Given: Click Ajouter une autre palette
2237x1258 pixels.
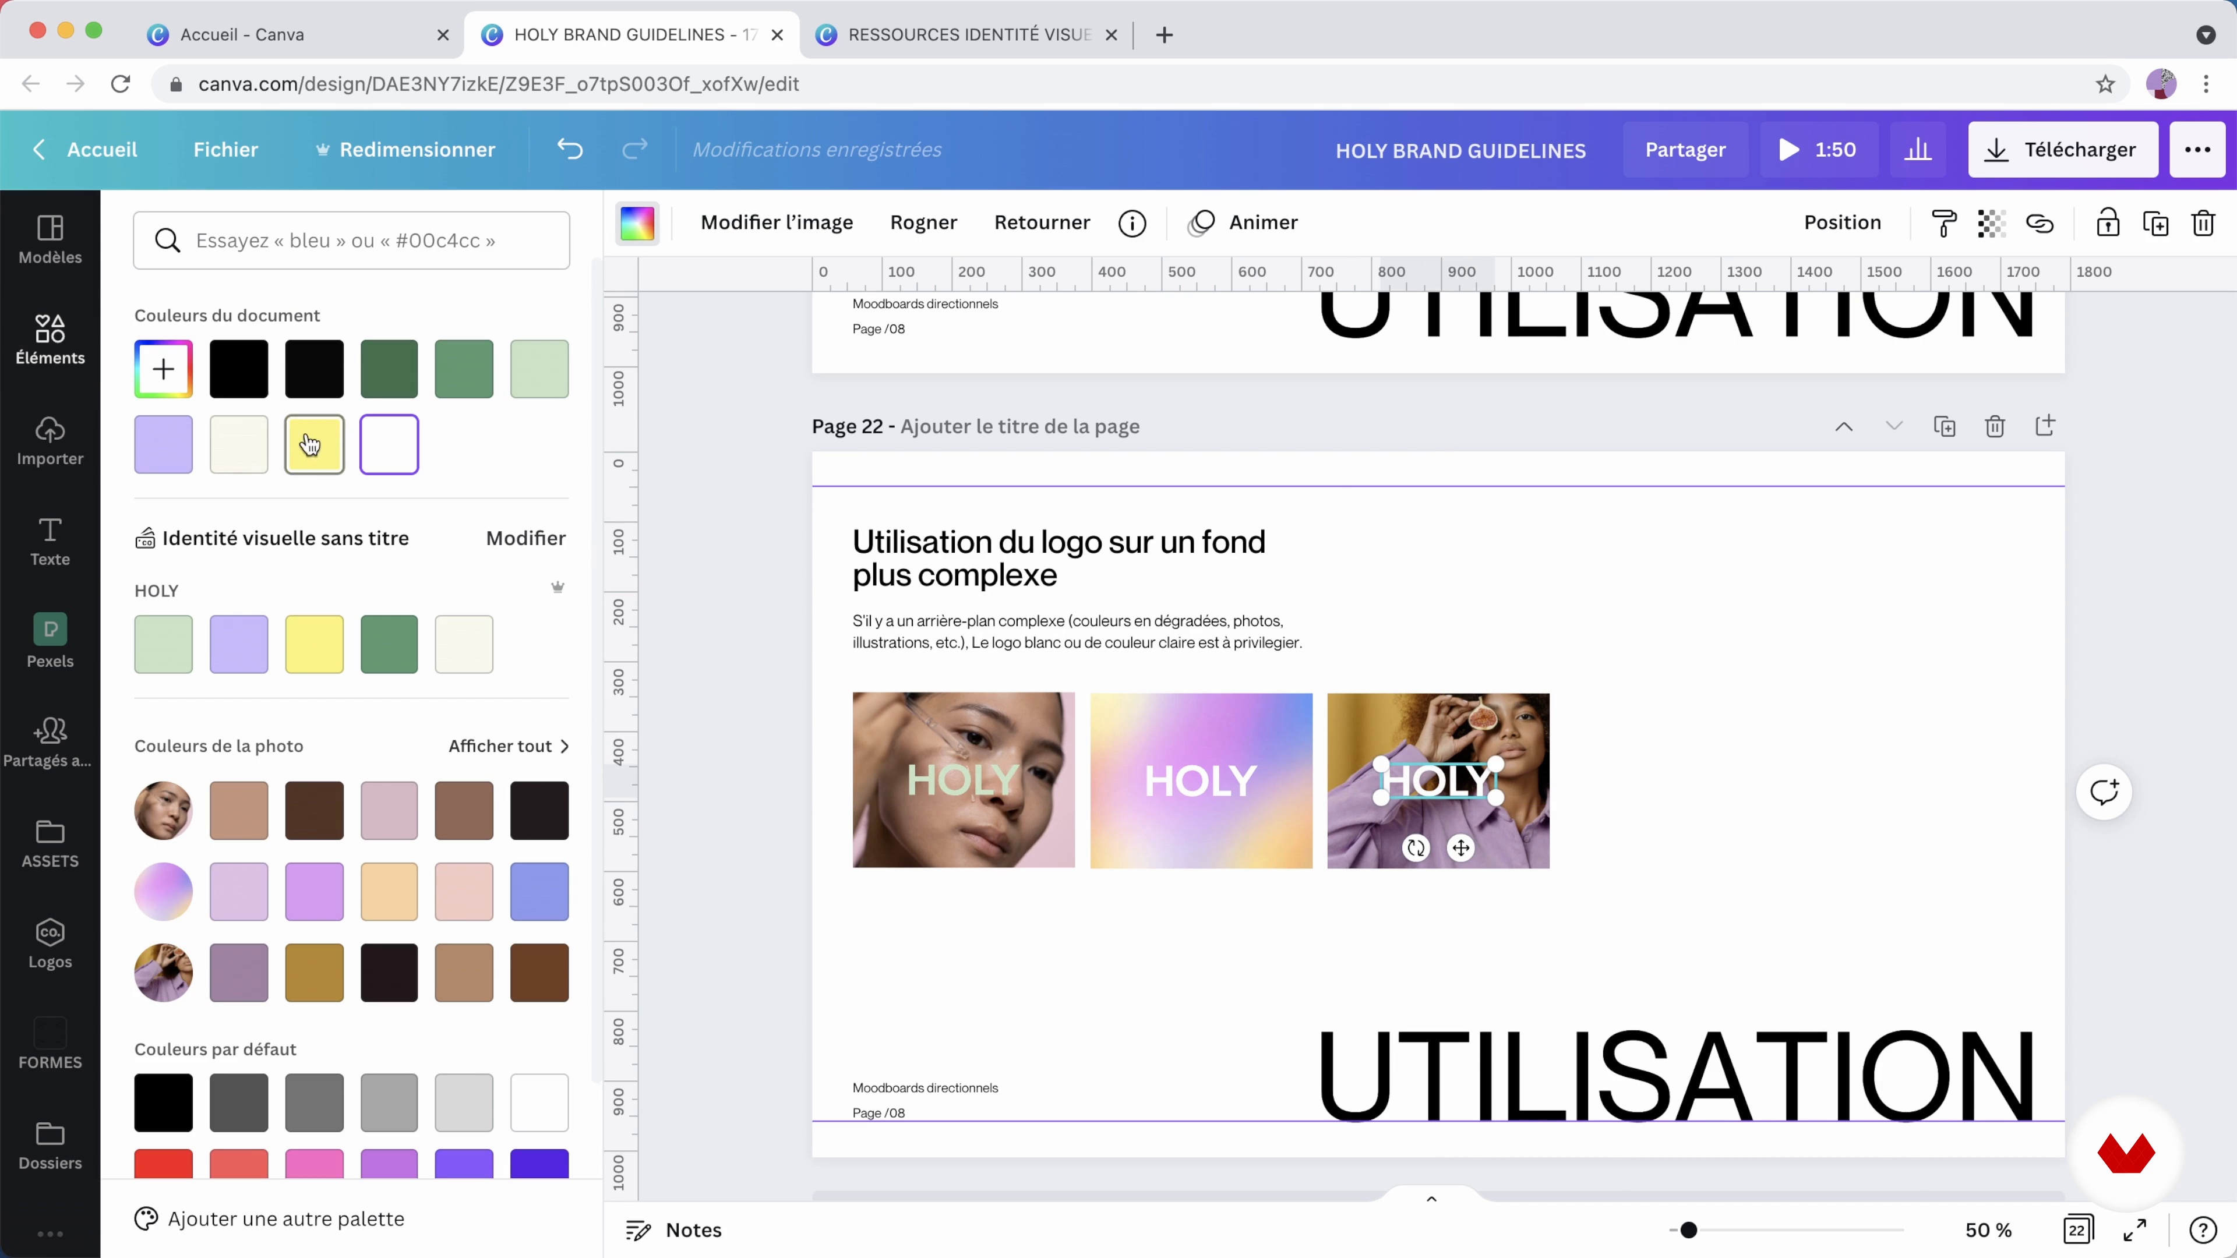Looking at the screenshot, I should point(270,1219).
